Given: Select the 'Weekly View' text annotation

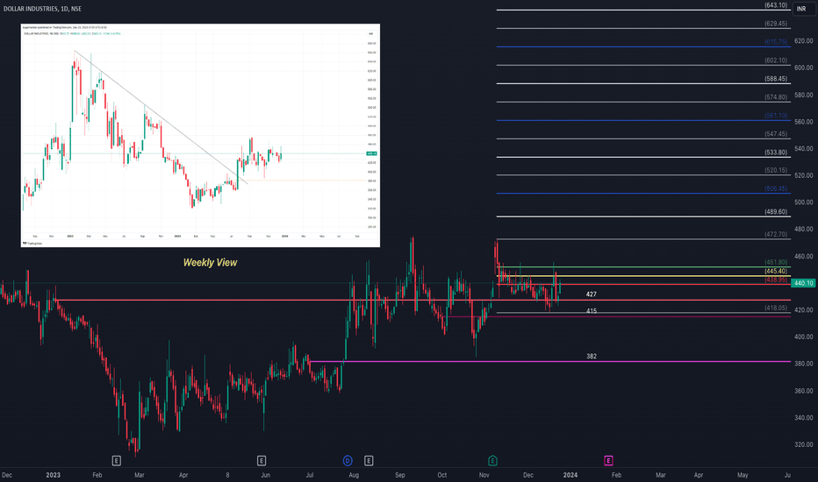Looking at the screenshot, I should click(211, 263).
